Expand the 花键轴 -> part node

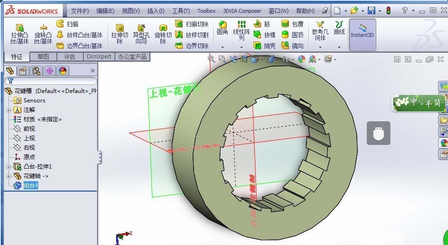(x=8, y=176)
